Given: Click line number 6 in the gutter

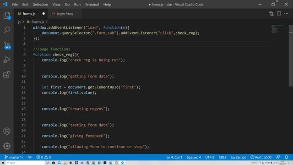Looking at the screenshot, I should click(x=24, y=55).
